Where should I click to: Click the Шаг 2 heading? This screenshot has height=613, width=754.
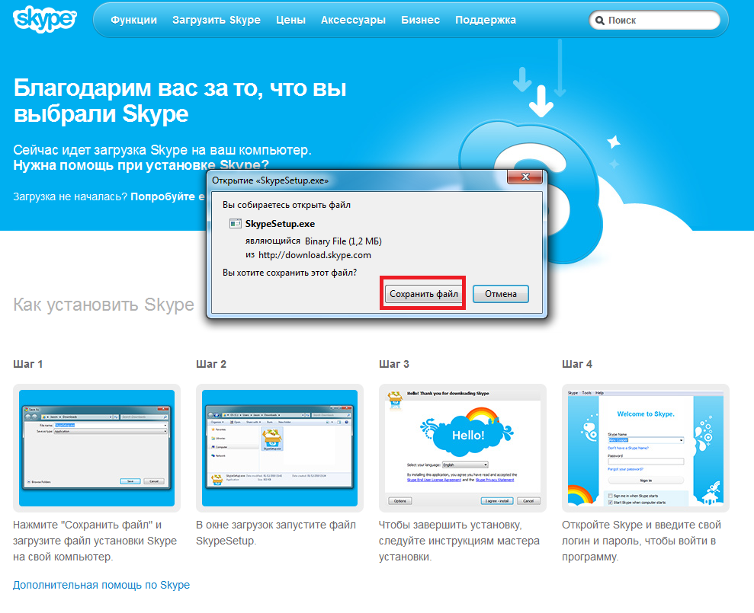211,364
